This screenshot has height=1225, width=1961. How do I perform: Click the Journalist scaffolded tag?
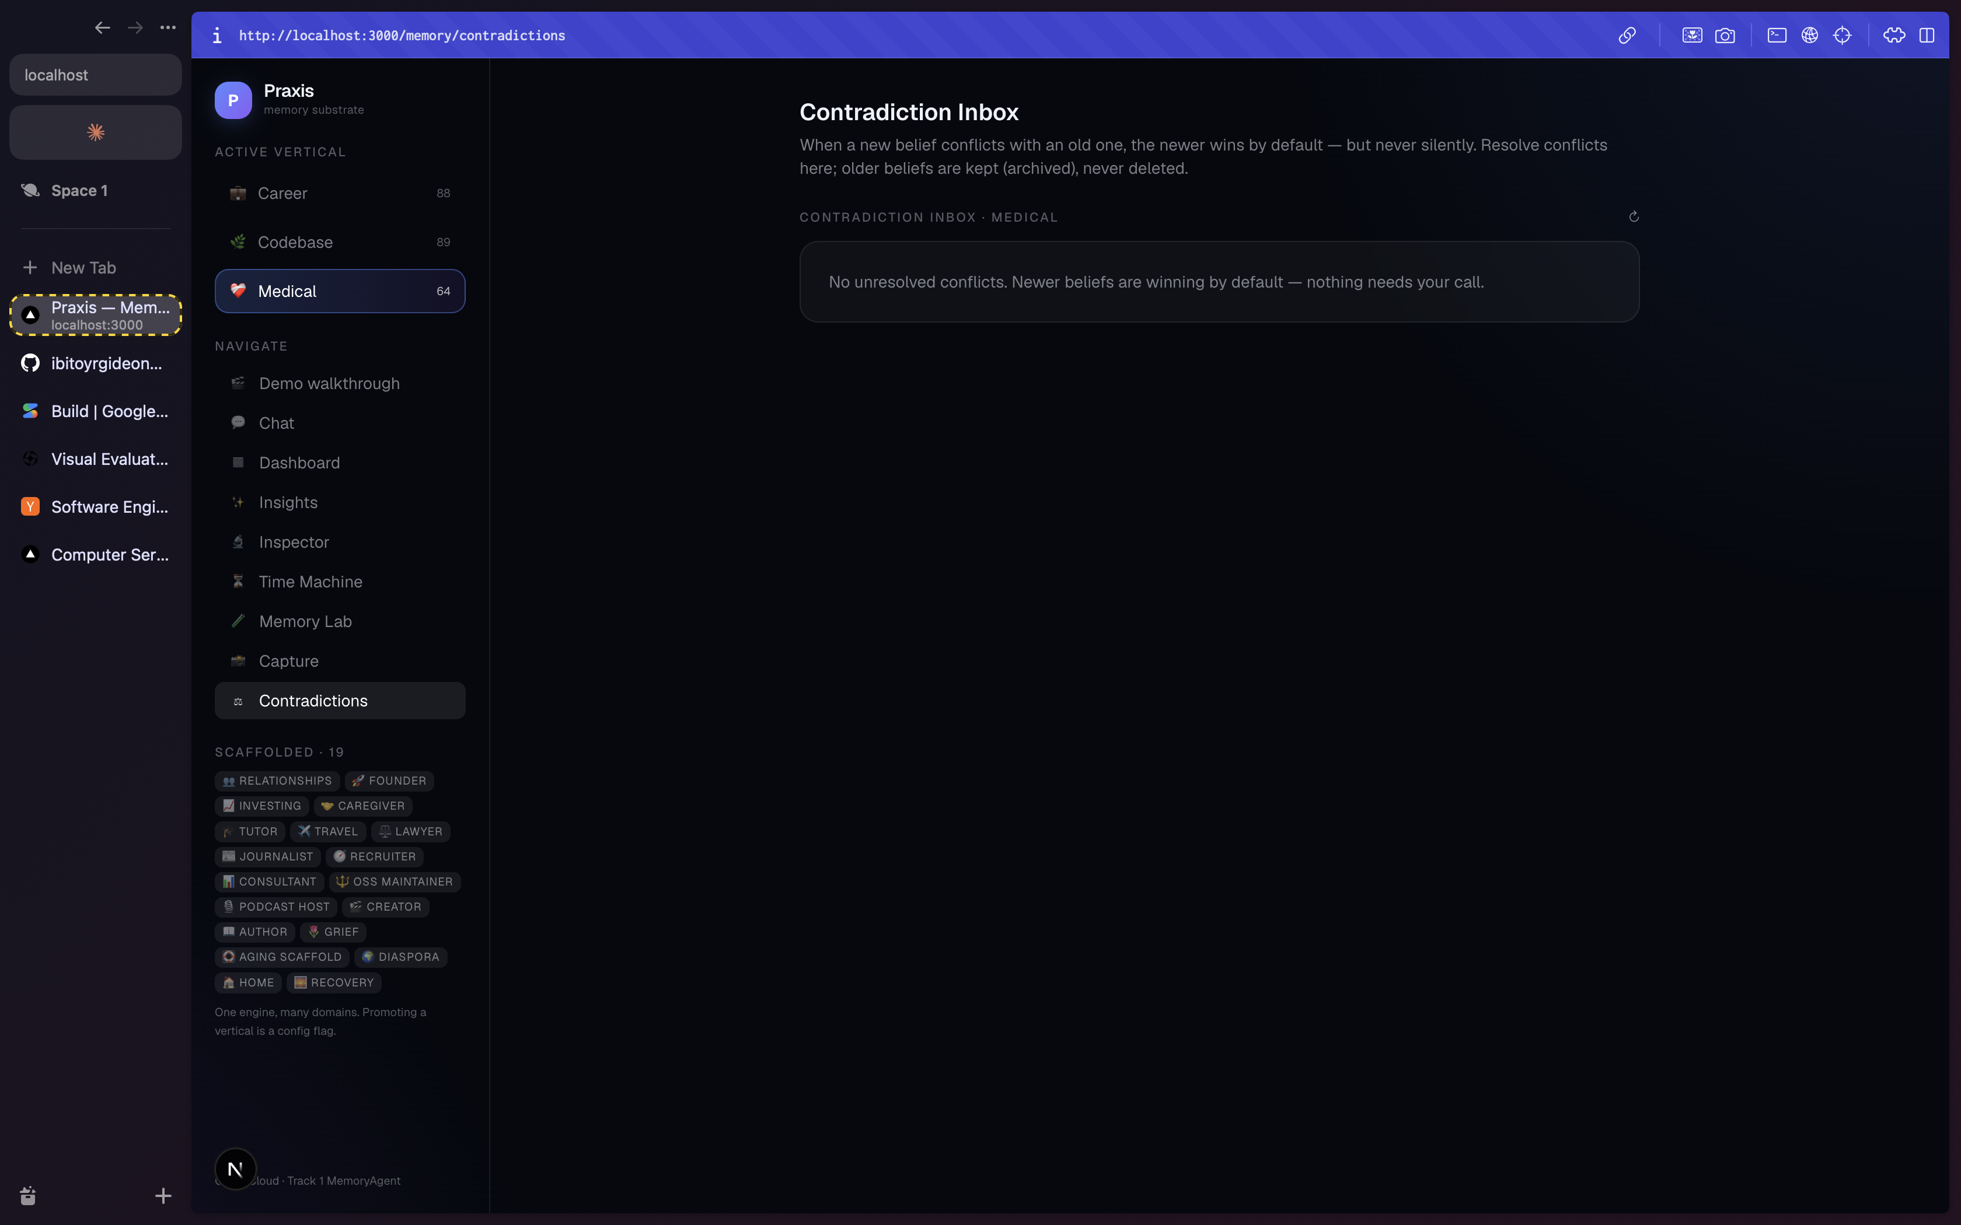[268, 856]
